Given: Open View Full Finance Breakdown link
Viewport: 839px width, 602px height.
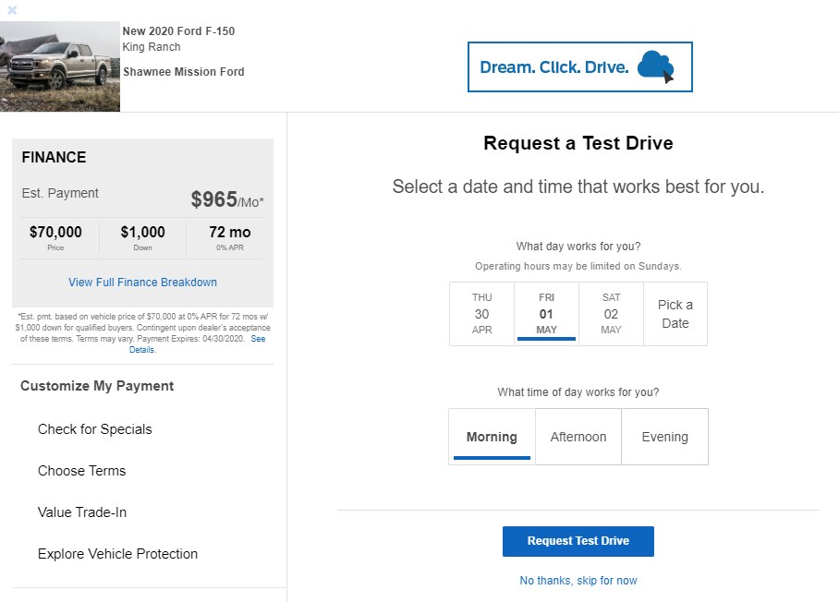Looking at the screenshot, I should pos(143,283).
